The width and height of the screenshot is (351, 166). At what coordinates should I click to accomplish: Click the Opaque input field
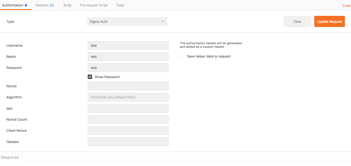[x=128, y=142]
